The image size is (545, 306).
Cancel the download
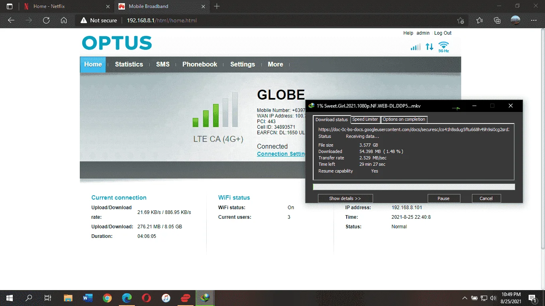point(486,198)
